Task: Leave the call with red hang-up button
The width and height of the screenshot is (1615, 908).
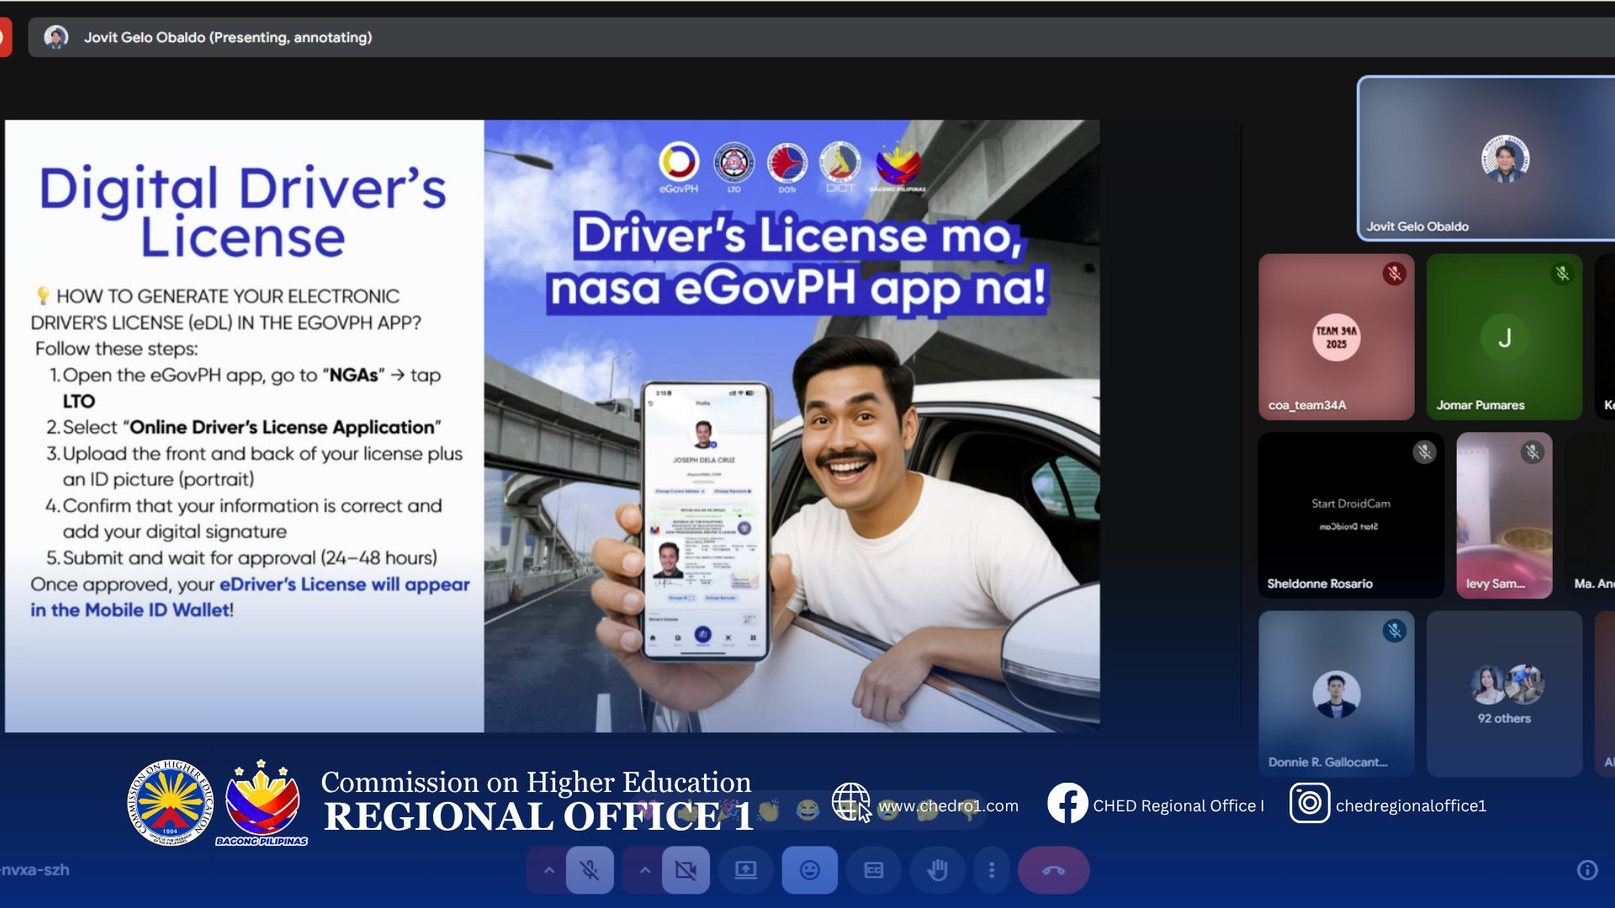Action: [x=1053, y=870]
